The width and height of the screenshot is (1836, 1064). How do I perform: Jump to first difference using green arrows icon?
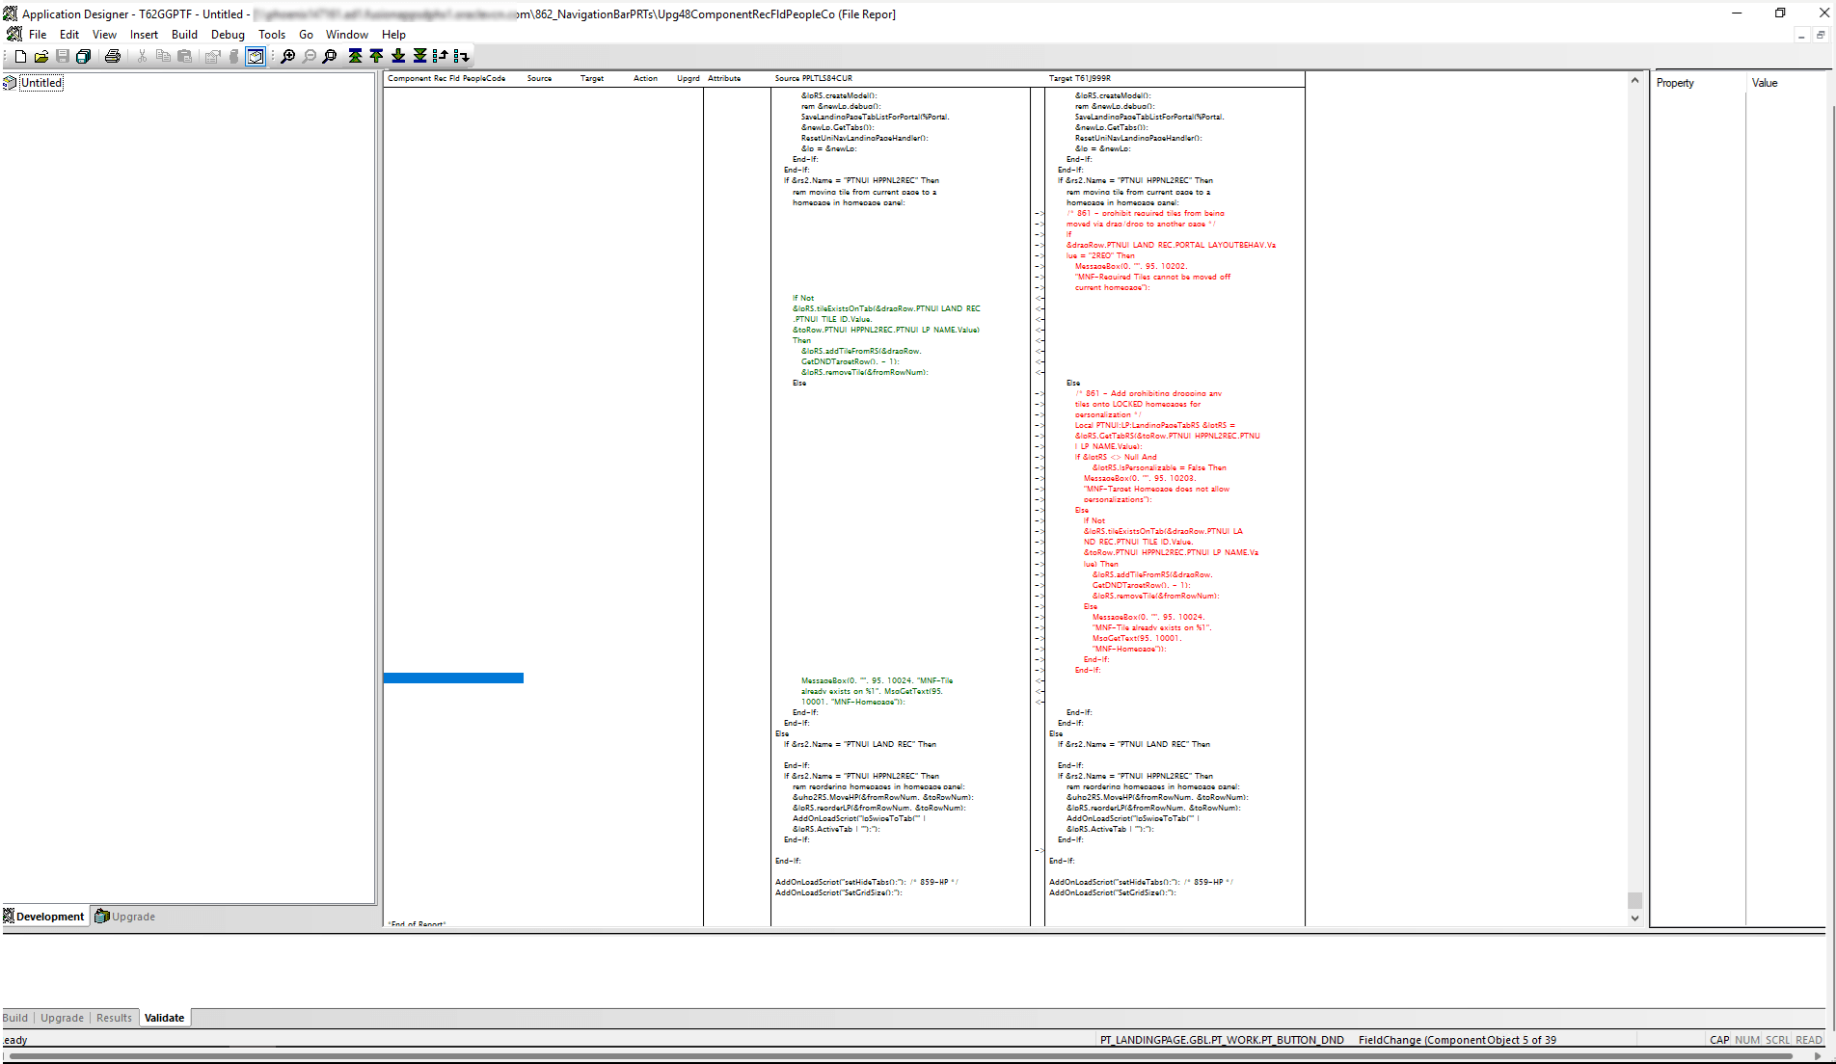coord(355,56)
